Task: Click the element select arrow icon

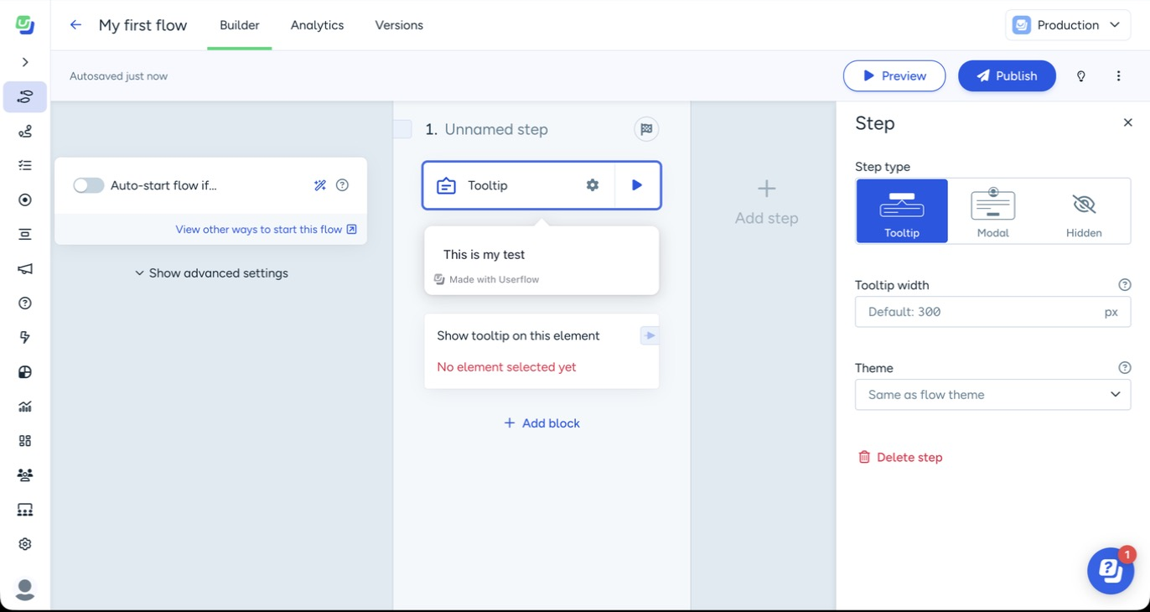Action: point(650,335)
